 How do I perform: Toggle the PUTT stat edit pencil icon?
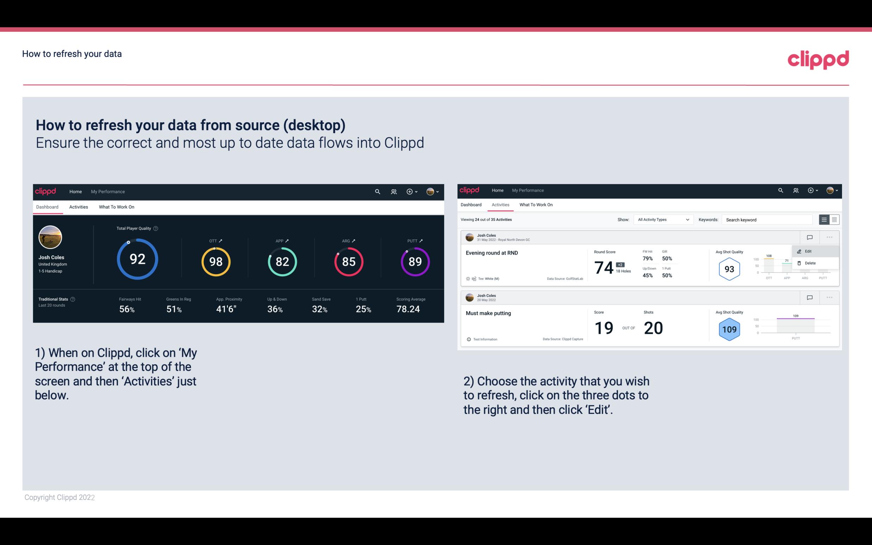coord(421,240)
